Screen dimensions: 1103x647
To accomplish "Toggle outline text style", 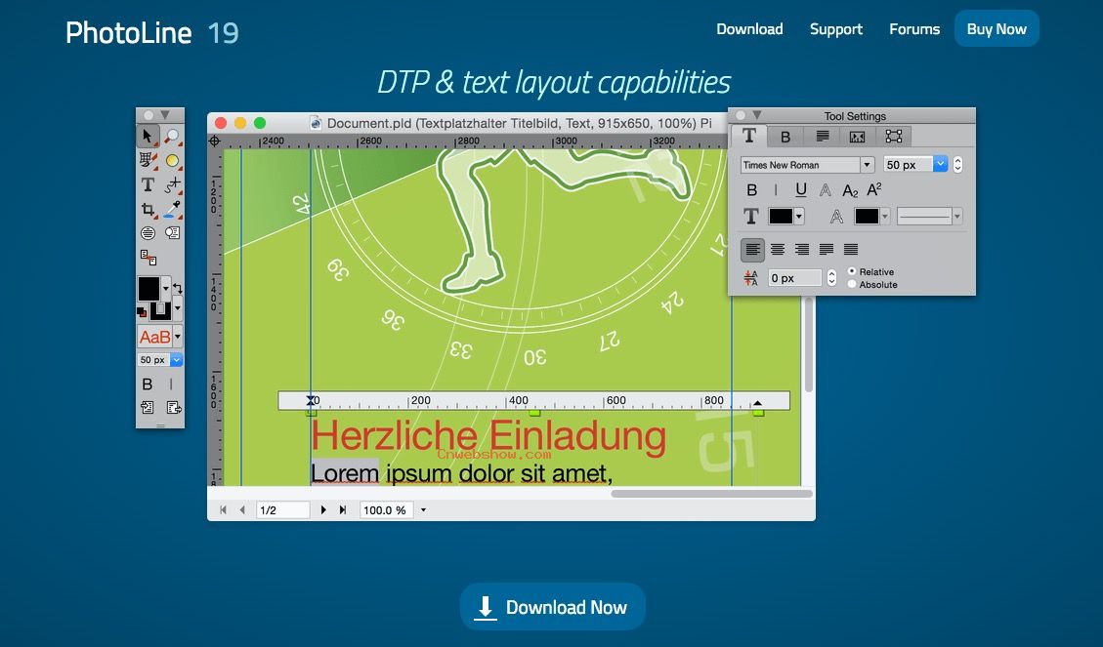I will click(x=826, y=189).
